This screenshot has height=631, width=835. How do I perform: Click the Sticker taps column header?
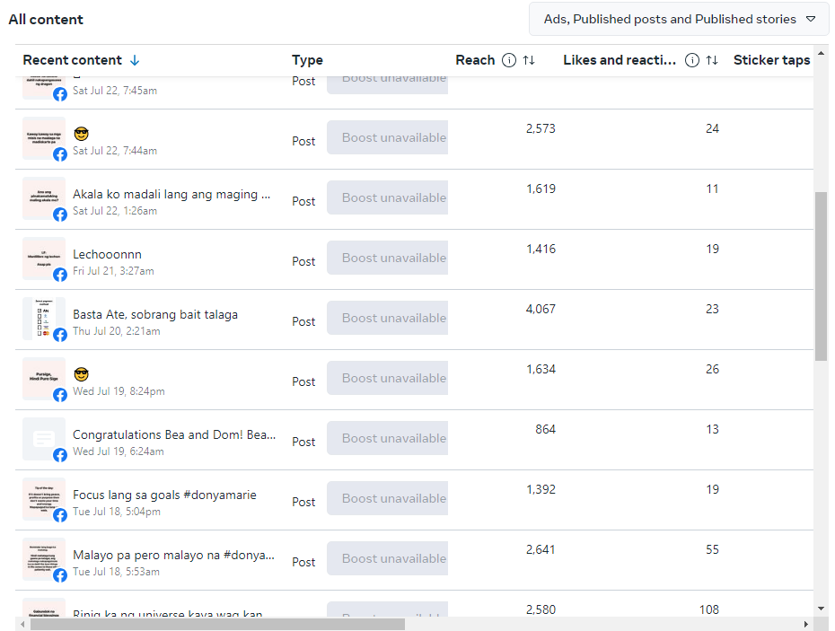point(771,60)
